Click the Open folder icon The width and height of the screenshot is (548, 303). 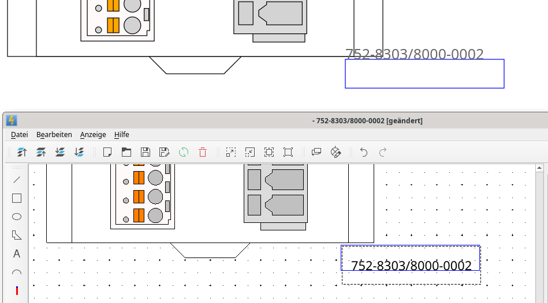coord(126,152)
